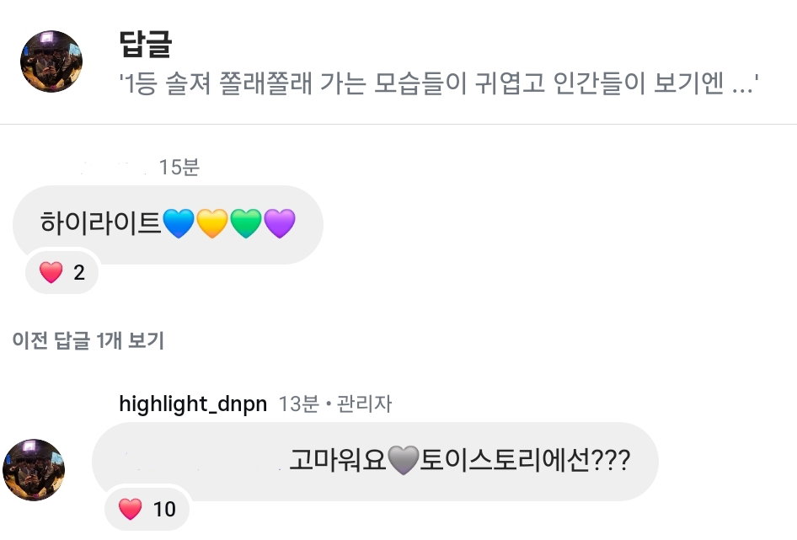Viewport: 797px width, 540px height.
Task: Click the 13분 reply timestamp
Action: click(299, 404)
